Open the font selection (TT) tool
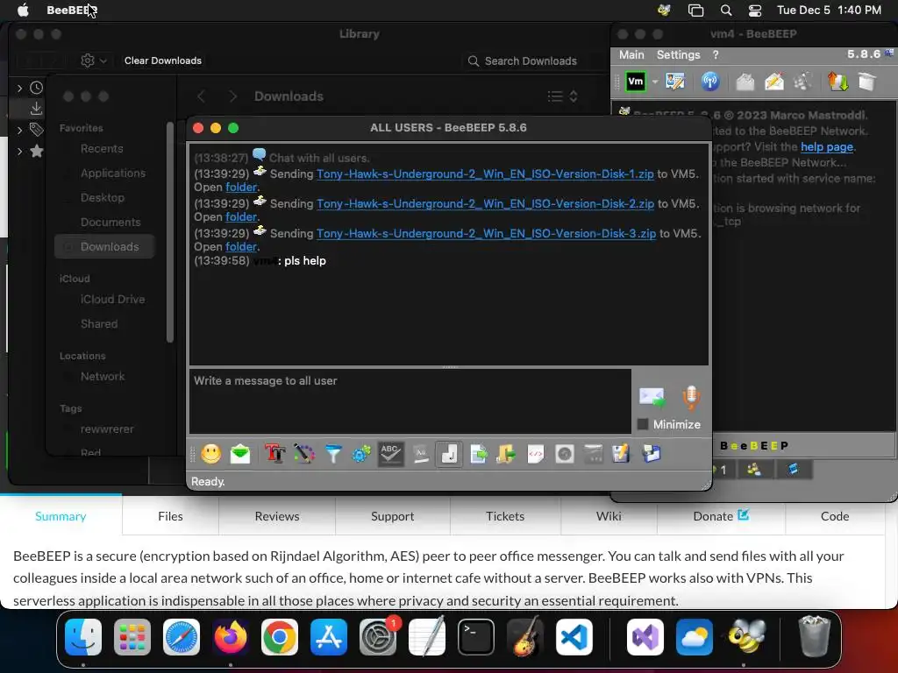 tap(274, 455)
